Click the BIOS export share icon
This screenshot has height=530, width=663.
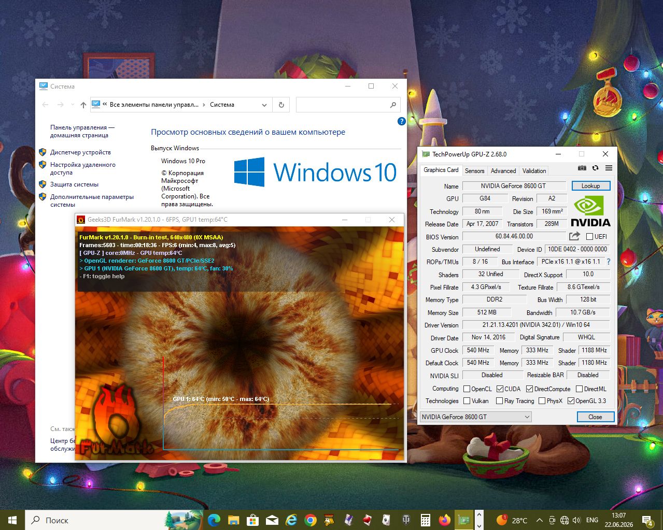[x=574, y=236]
